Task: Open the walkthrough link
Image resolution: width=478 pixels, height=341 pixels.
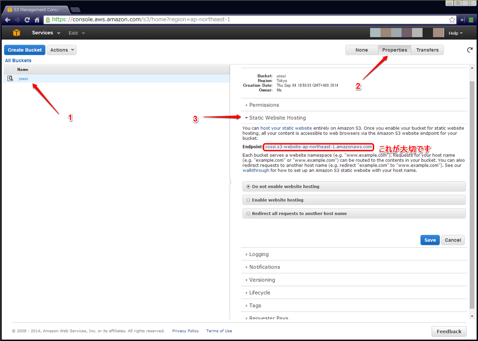Action: tap(256, 170)
